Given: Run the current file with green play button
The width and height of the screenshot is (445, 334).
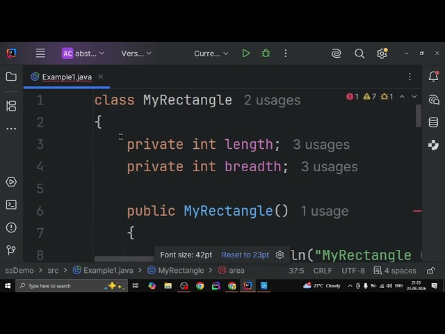Looking at the screenshot, I should [x=245, y=53].
